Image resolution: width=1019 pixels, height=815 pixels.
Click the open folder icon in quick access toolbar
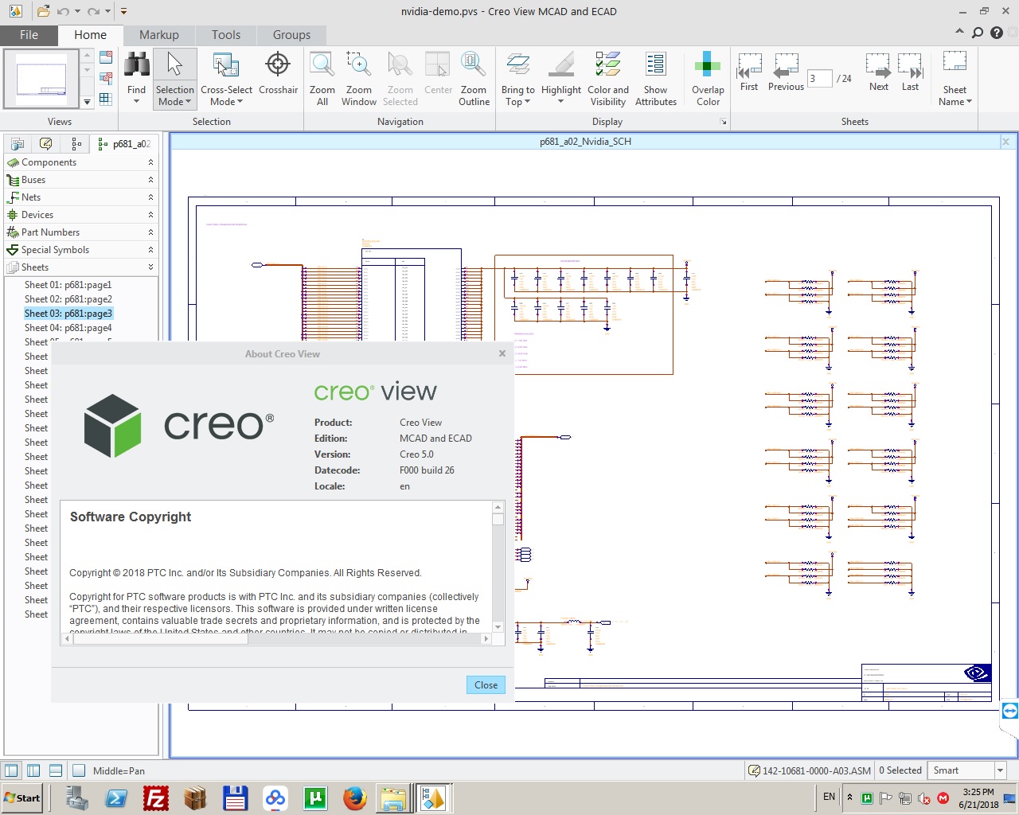pos(44,11)
